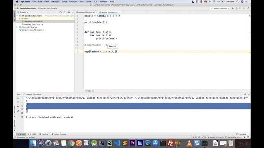The width and height of the screenshot is (264, 148).
Task: Toggle the Favorites tool window stripe button
Action: [x=14, y=125]
